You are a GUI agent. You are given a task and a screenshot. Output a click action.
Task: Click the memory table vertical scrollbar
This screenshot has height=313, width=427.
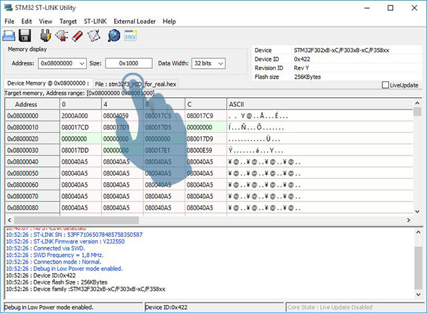[418, 160]
